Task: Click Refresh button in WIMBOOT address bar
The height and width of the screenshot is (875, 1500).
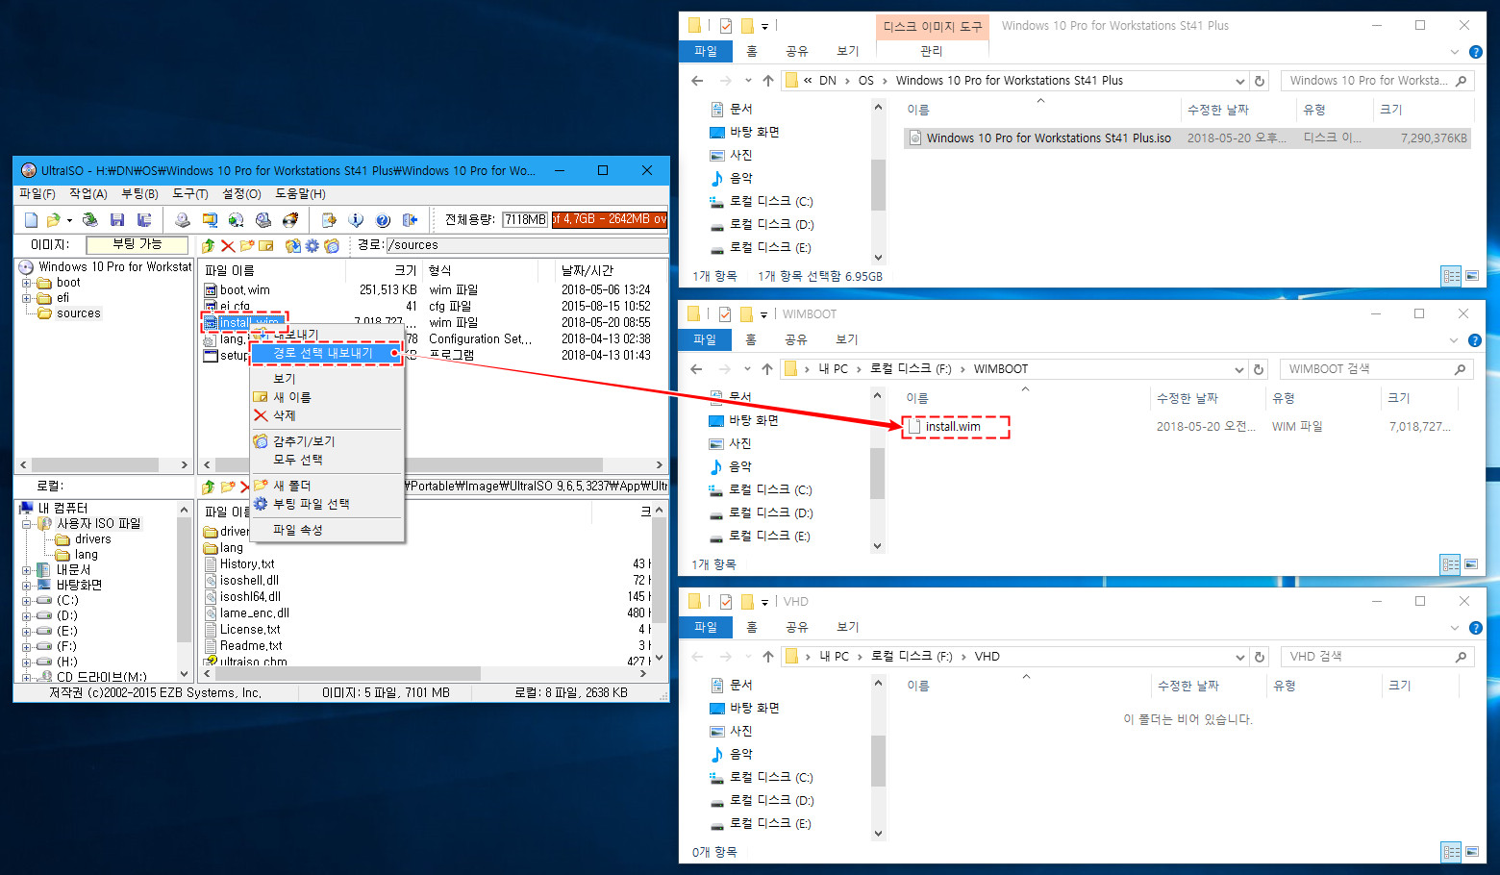Action: (1258, 369)
